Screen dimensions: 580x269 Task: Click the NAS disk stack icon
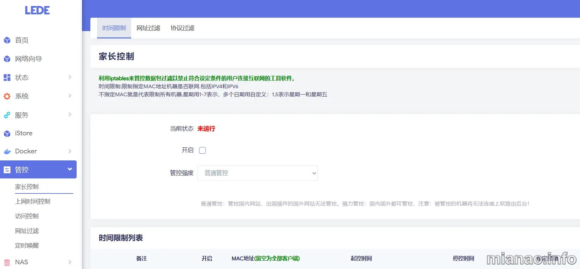point(7,262)
